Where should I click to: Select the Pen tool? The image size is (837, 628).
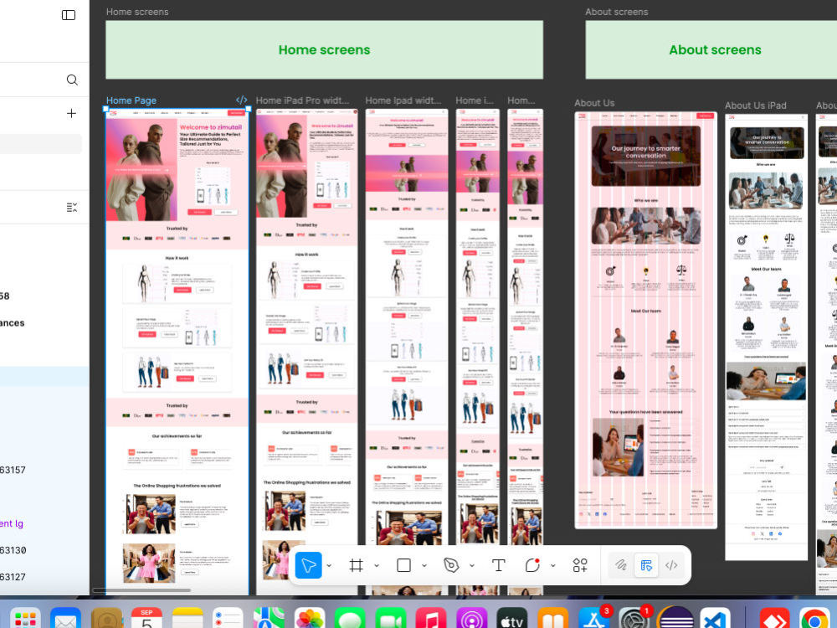pos(451,565)
